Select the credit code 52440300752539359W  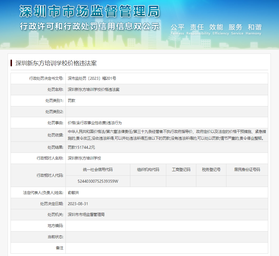coord(98,181)
